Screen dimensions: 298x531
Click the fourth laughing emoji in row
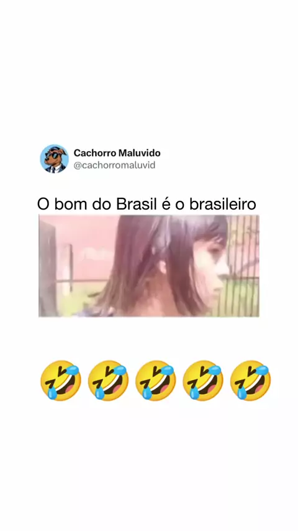[203, 381]
